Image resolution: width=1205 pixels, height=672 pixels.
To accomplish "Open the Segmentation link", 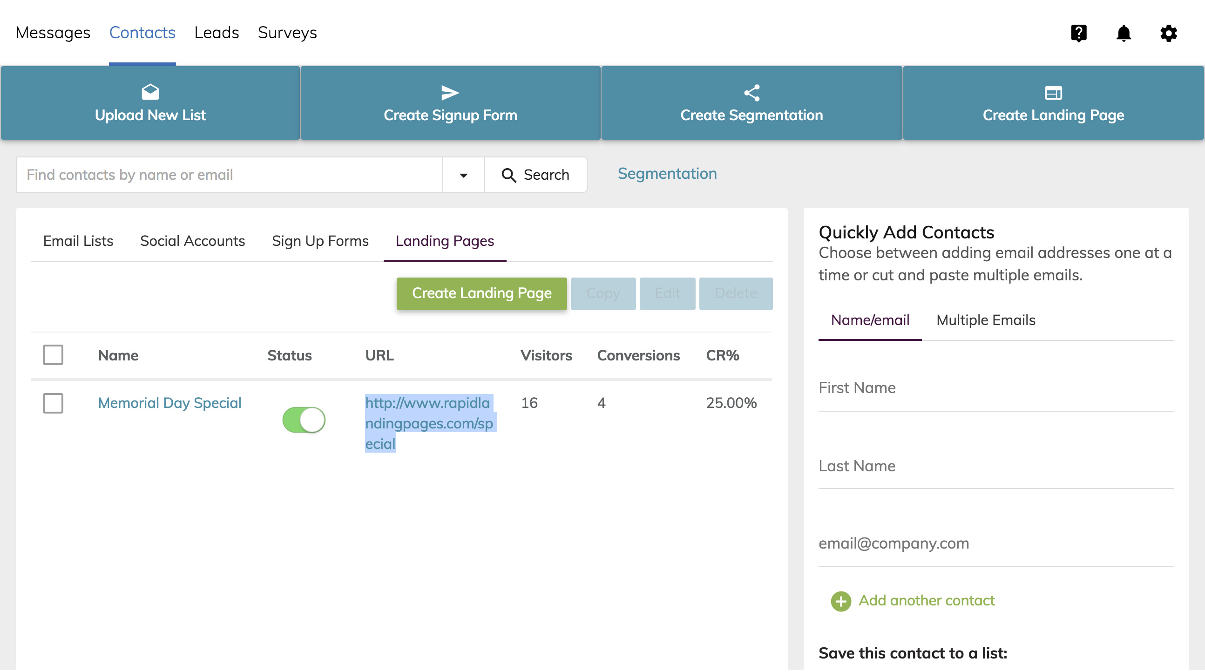I will pyautogui.click(x=667, y=174).
